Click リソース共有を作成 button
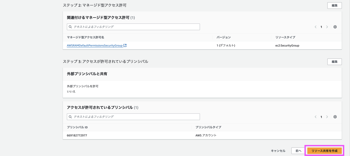The image size is (350, 156). (324, 151)
